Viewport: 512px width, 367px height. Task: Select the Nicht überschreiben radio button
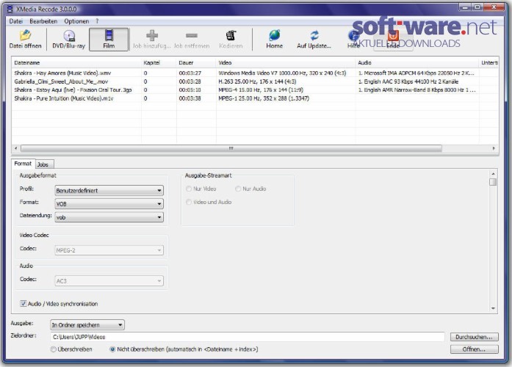[x=112, y=349]
